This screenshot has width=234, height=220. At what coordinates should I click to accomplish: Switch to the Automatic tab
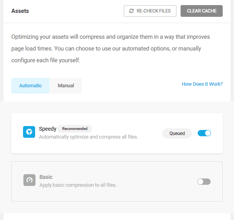(x=30, y=86)
